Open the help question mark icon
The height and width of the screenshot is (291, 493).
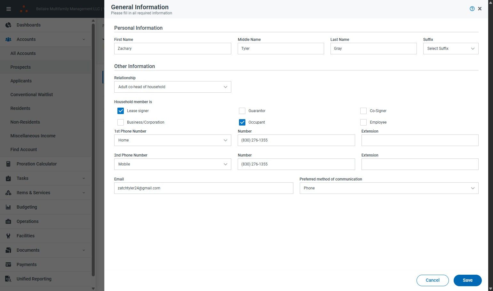472,9
